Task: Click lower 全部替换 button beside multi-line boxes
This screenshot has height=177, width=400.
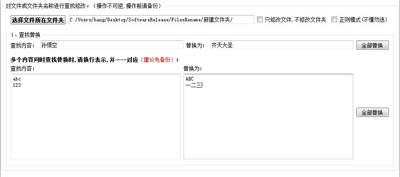Action: 372,113
